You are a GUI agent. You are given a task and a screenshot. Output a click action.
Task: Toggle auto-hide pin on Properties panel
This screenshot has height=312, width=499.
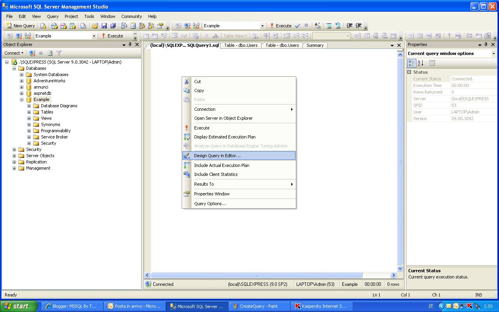[x=486, y=44]
